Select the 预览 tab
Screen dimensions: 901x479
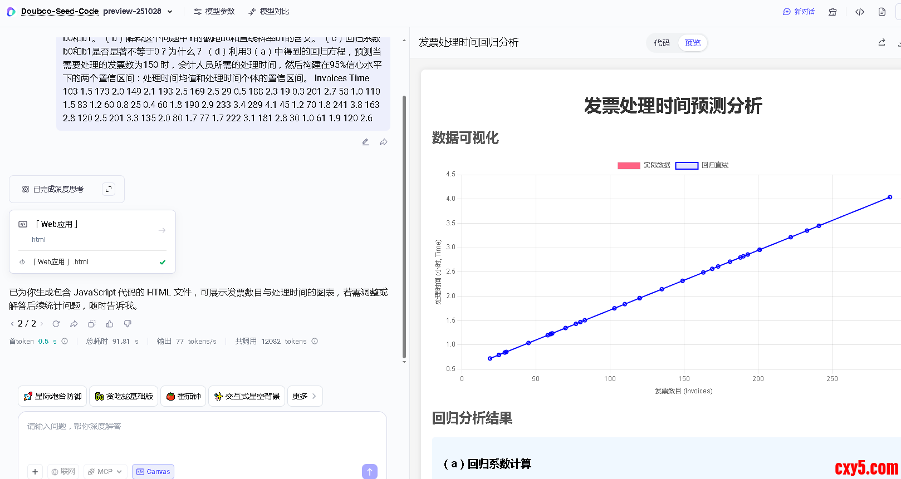pyautogui.click(x=692, y=43)
